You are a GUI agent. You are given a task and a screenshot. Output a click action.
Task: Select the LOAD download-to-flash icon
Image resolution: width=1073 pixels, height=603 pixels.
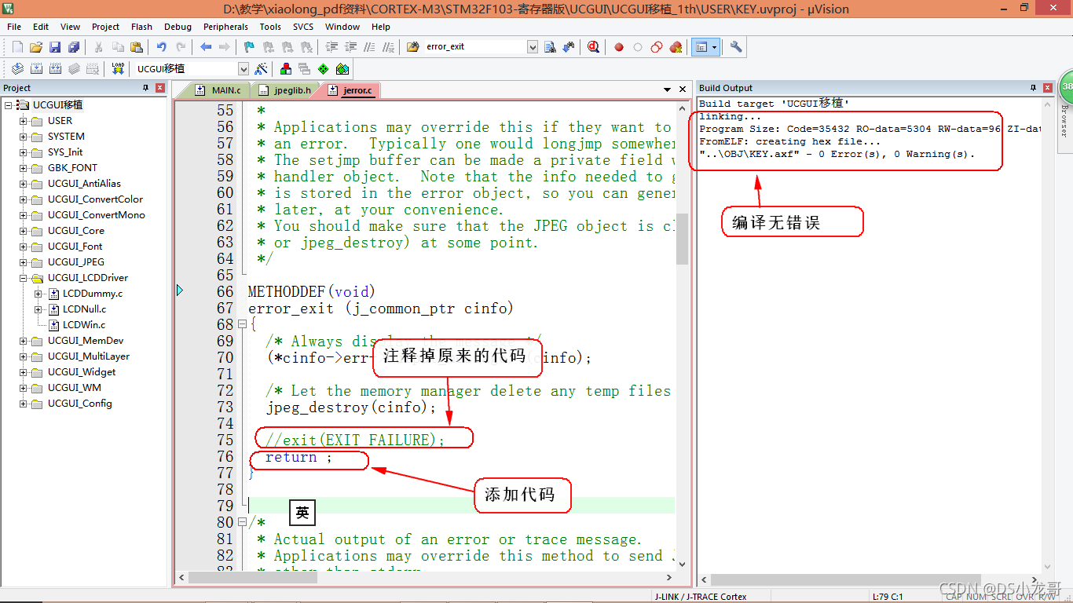pyautogui.click(x=118, y=68)
